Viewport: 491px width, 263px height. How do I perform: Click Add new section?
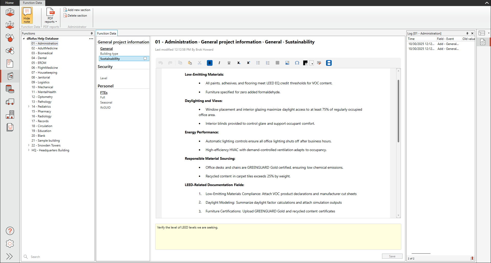pos(77,10)
